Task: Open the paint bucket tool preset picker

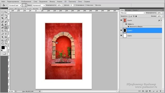Action: [5, 5]
